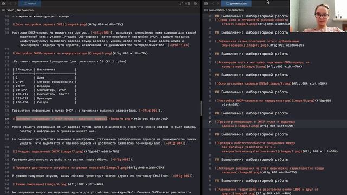Click 'Проверка доступности устройств' caption on line 137
Image resolution: width=347 pixels, height=195 pixels.
(x=60, y=168)
